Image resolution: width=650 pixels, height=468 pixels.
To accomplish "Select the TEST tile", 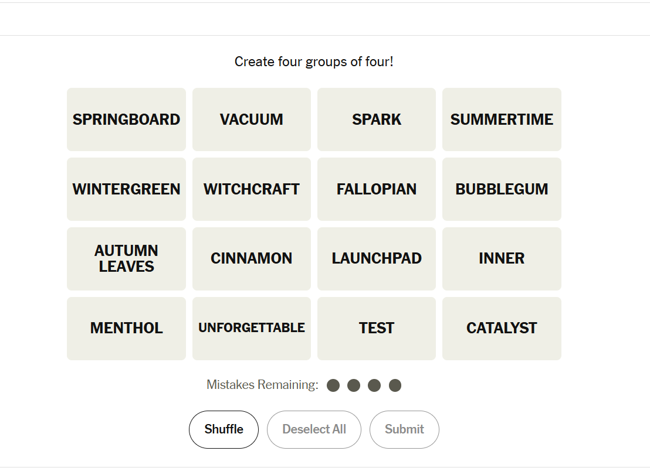I will pos(376,329).
